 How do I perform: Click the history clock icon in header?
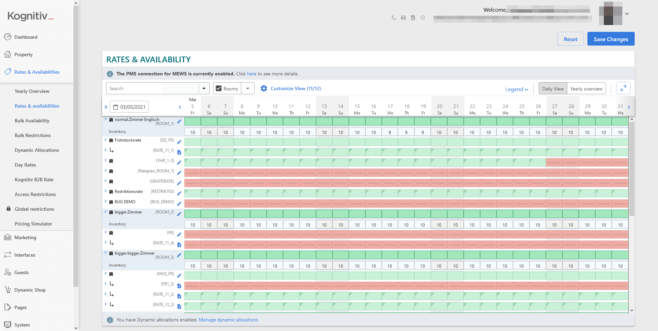click(423, 18)
